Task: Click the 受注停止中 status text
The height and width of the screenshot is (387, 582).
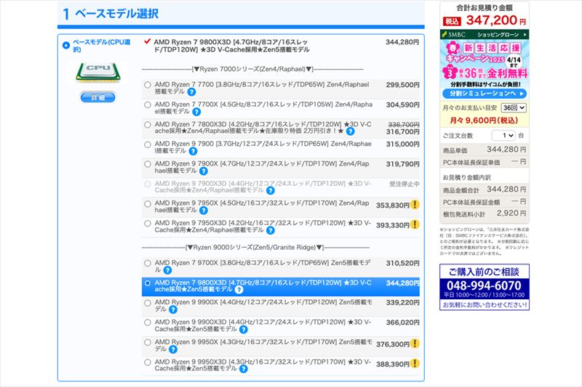Action: click(x=404, y=184)
